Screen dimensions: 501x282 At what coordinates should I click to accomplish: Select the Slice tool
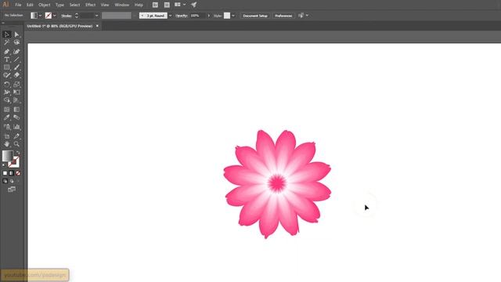click(16, 136)
